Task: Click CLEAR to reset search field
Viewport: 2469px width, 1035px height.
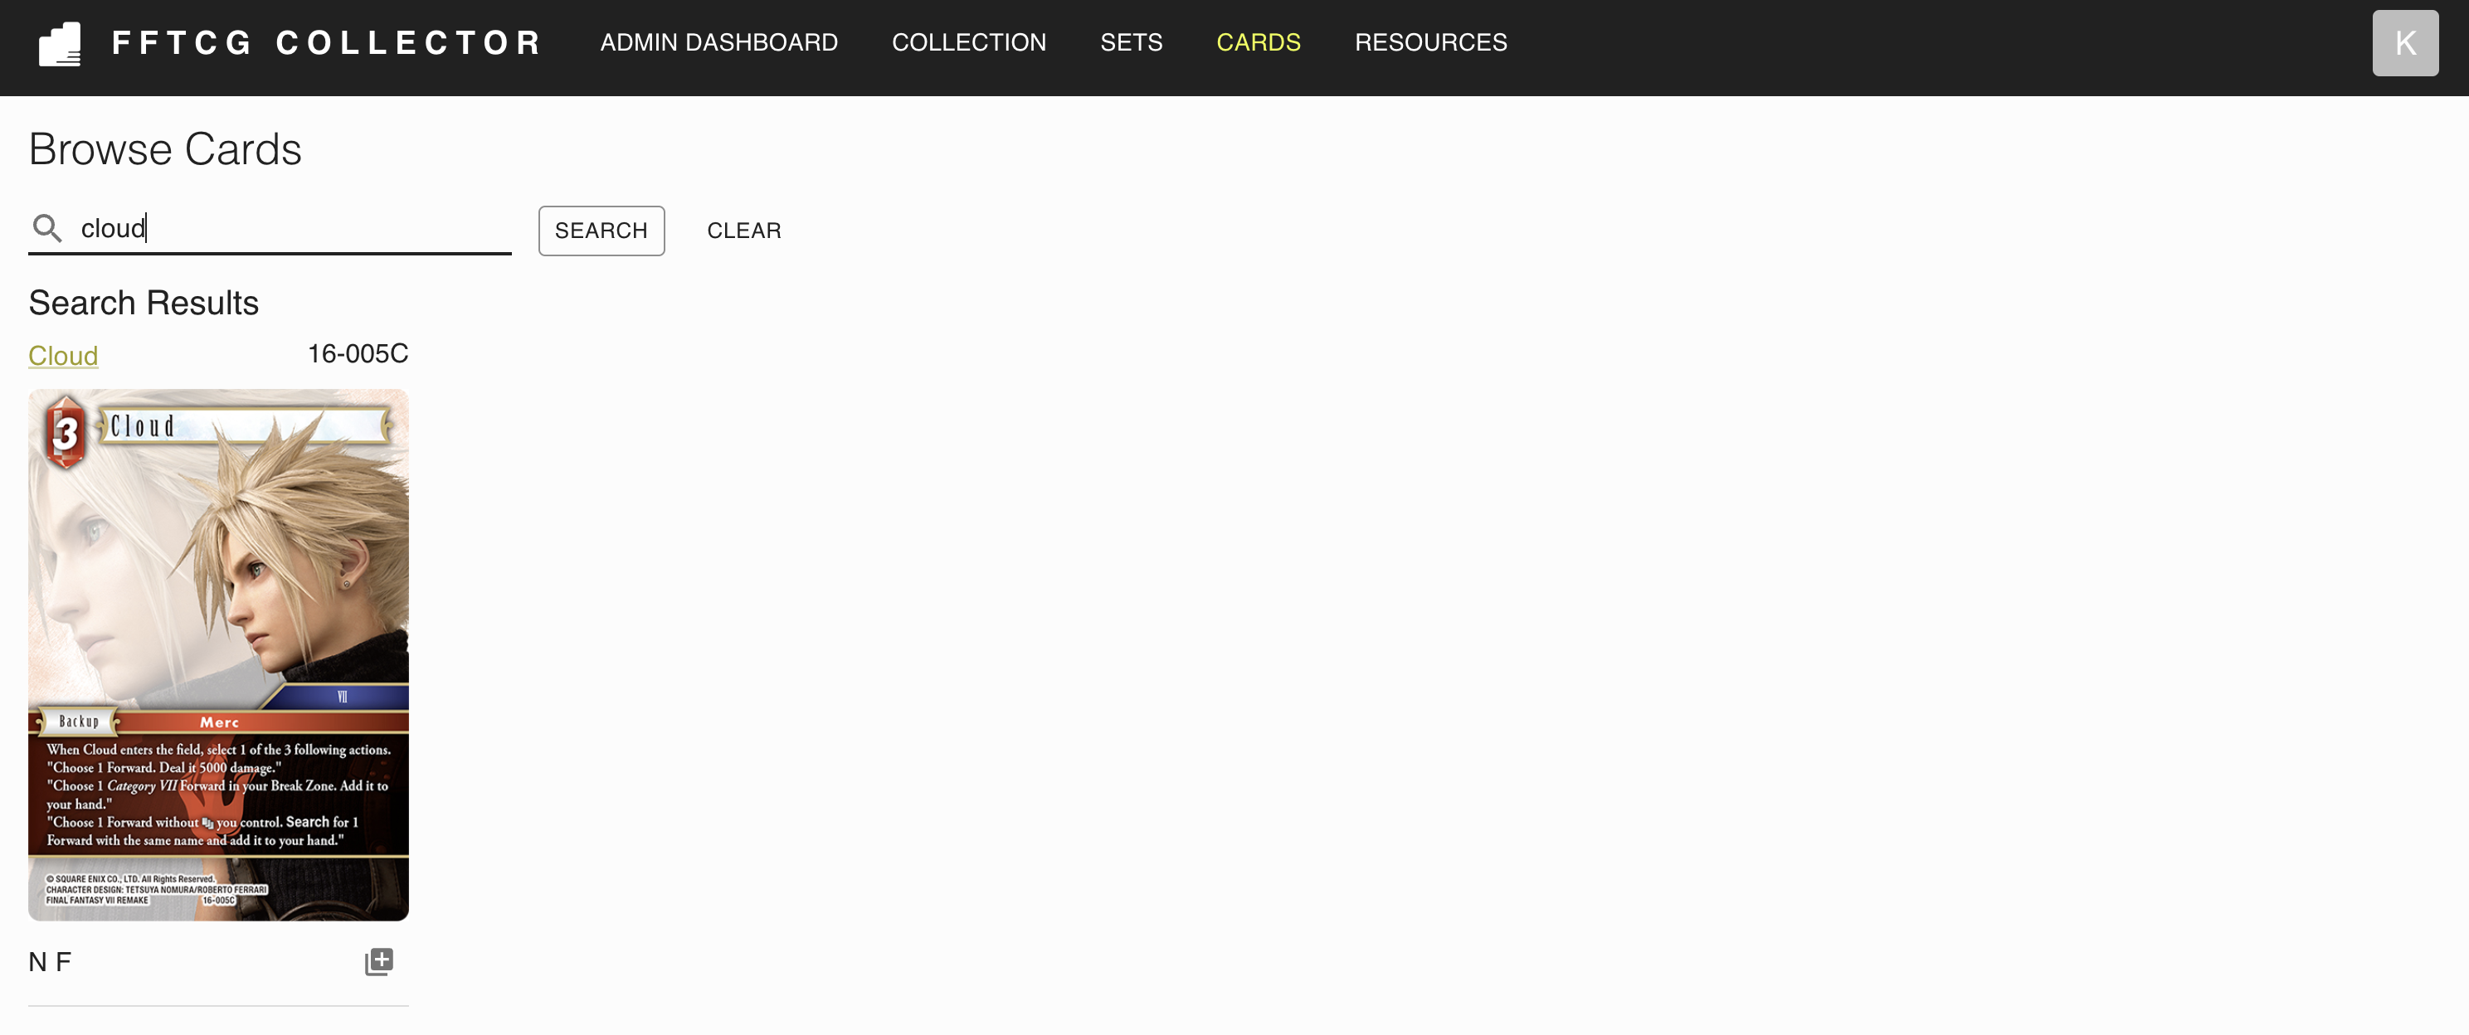Action: click(743, 230)
